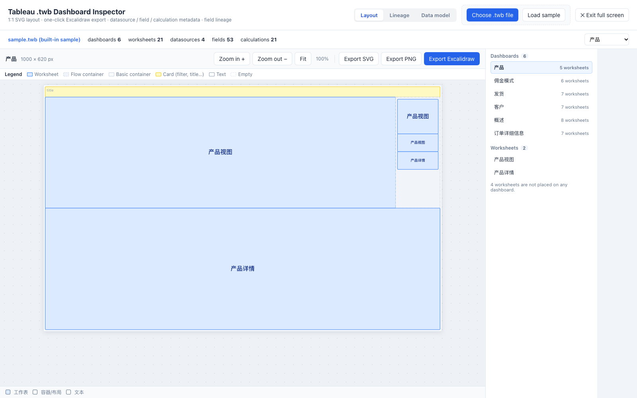The height and width of the screenshot is (398, 637).
Task: Select the 佣金模式 dashboard
Action: (x=541, y=81)
